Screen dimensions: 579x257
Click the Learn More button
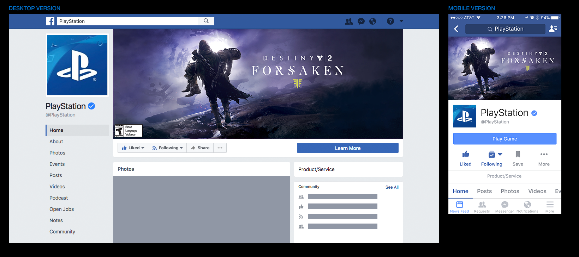click(x=348, y=148)
